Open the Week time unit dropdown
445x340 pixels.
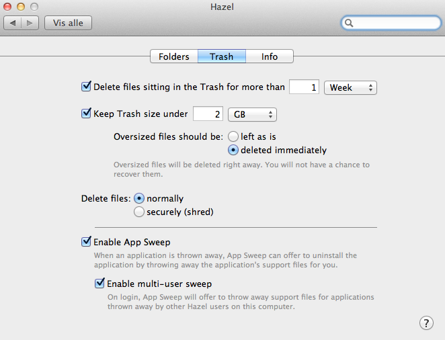tap(350, 87)
